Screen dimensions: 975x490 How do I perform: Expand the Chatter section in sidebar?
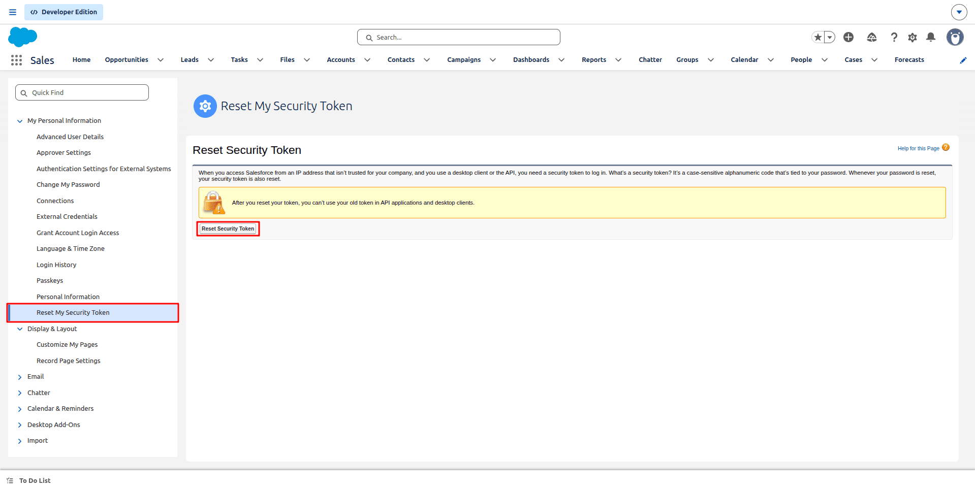20,393
